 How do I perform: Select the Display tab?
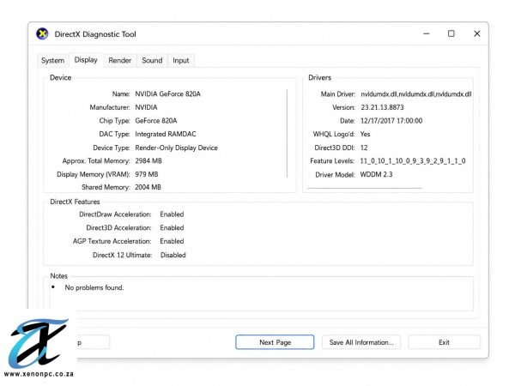[86, 60]
